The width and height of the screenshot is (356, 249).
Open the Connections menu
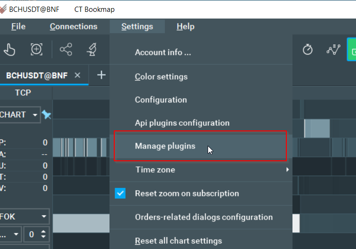73,27
